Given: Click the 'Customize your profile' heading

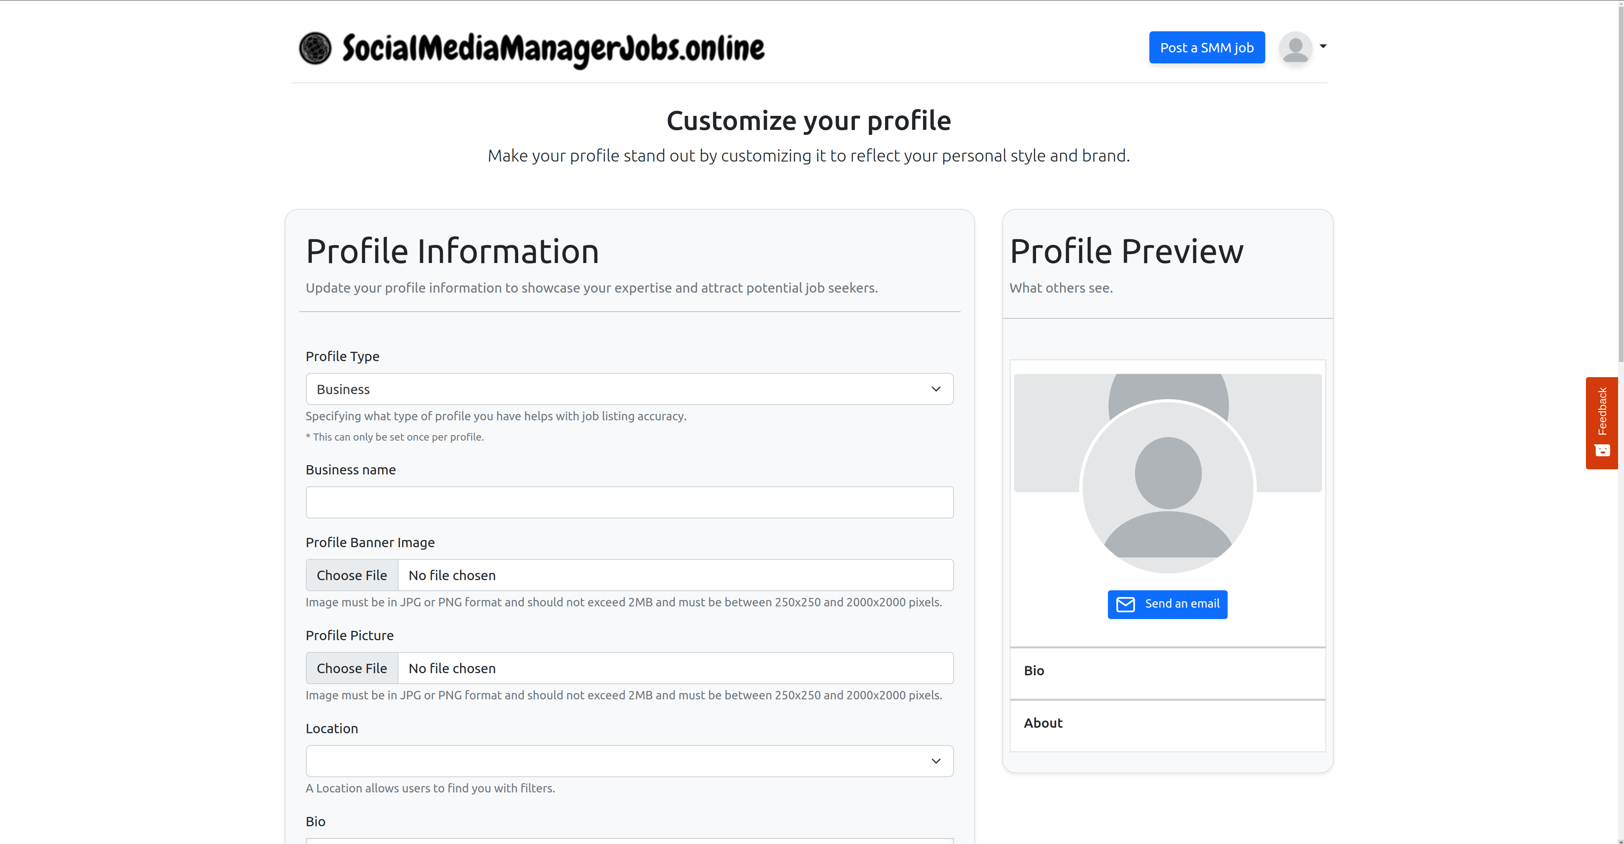Looking at the screenshot, I should point(808,121).
